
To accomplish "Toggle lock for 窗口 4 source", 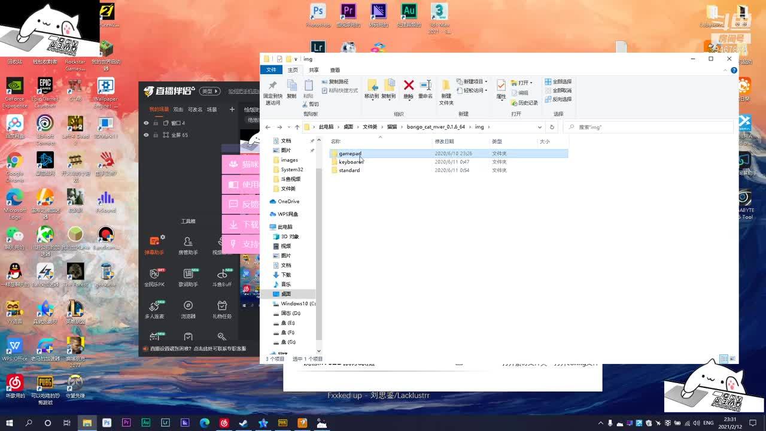I will coord(156,123).
